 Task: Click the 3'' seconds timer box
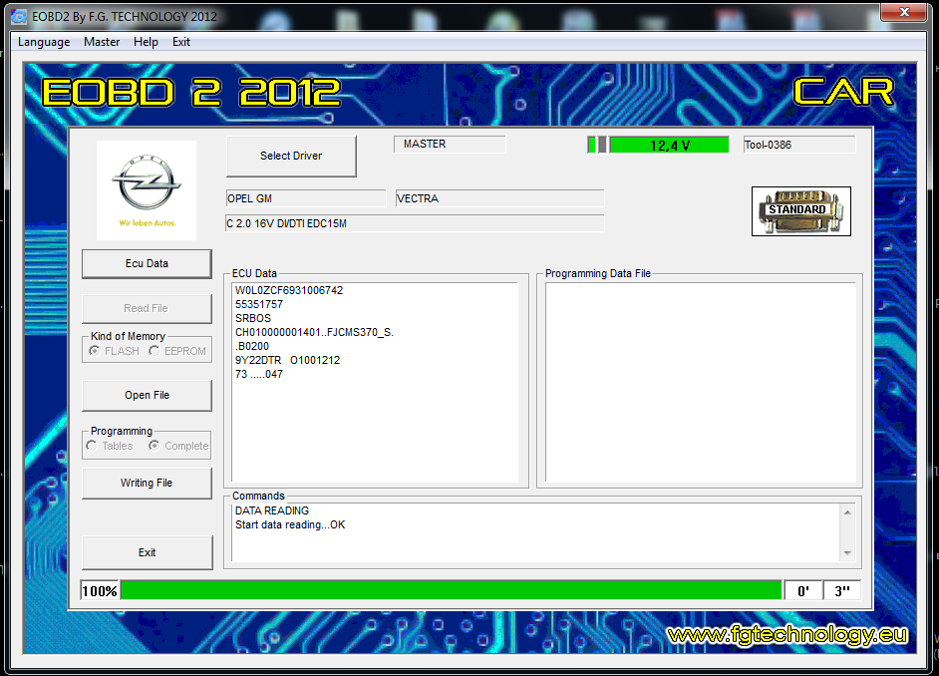[842, 591]
